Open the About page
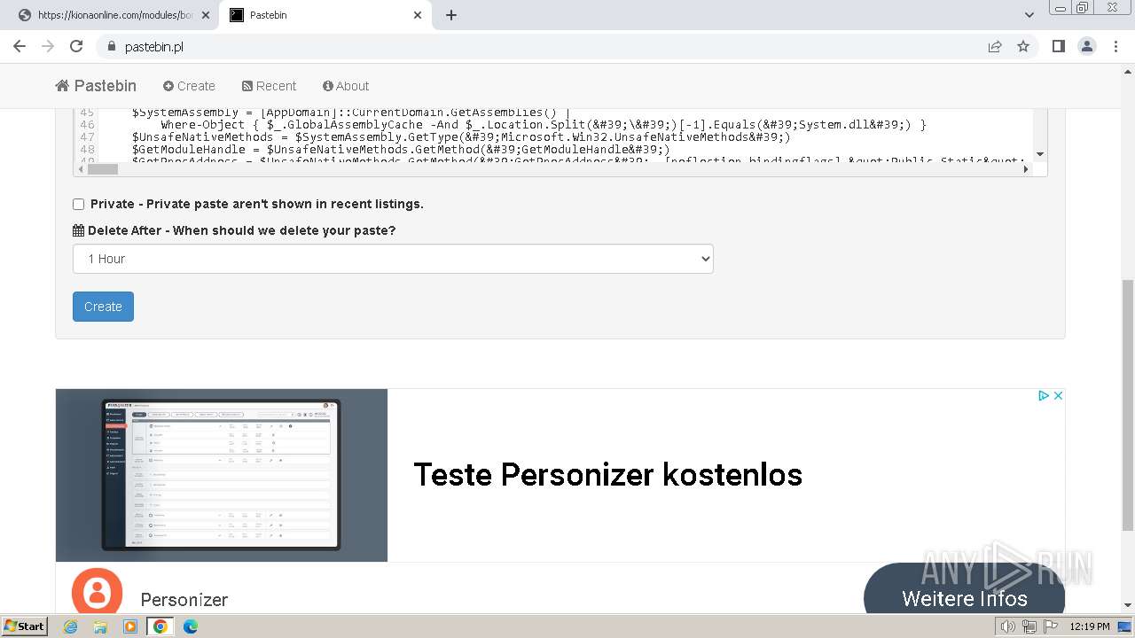Screen dimensions: 1135x638 coord(346,86)
